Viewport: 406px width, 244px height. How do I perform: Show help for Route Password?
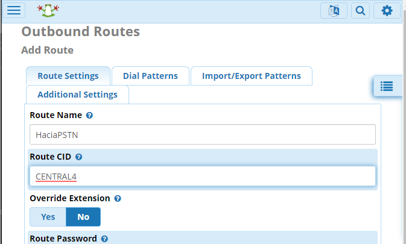(x=104, y=239)
